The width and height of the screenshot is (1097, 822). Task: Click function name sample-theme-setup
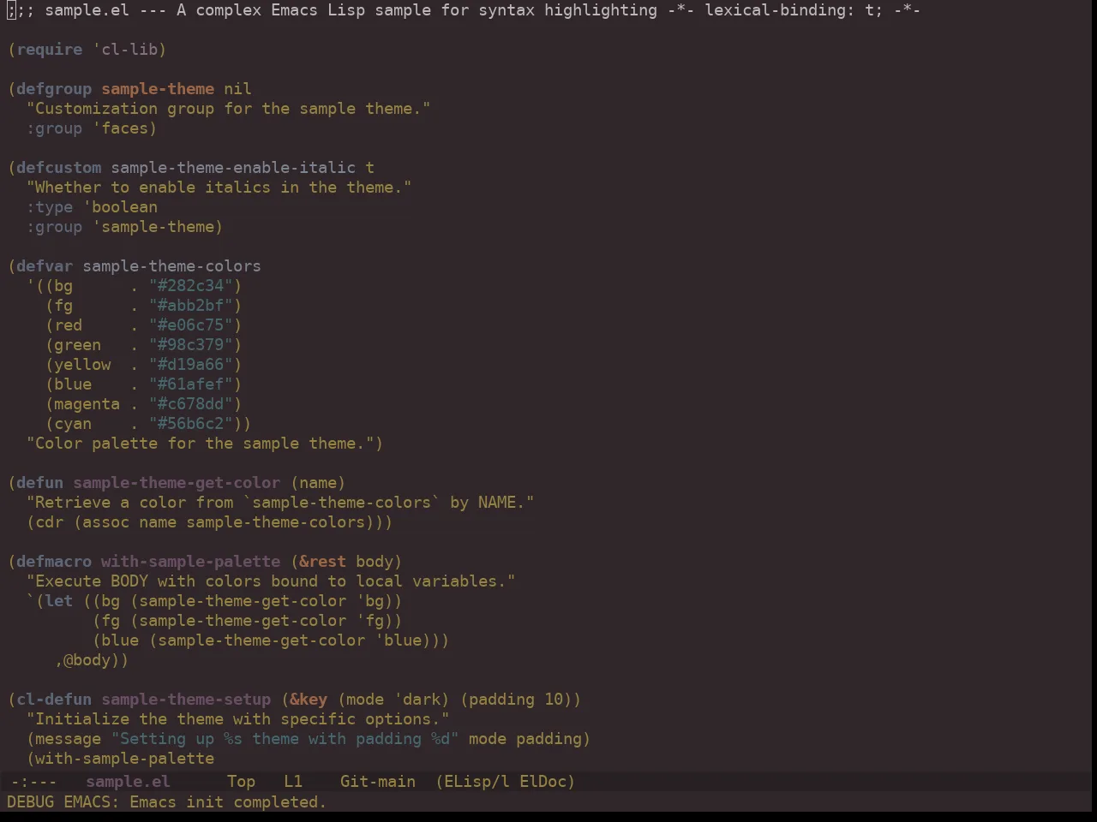(186, 700)
